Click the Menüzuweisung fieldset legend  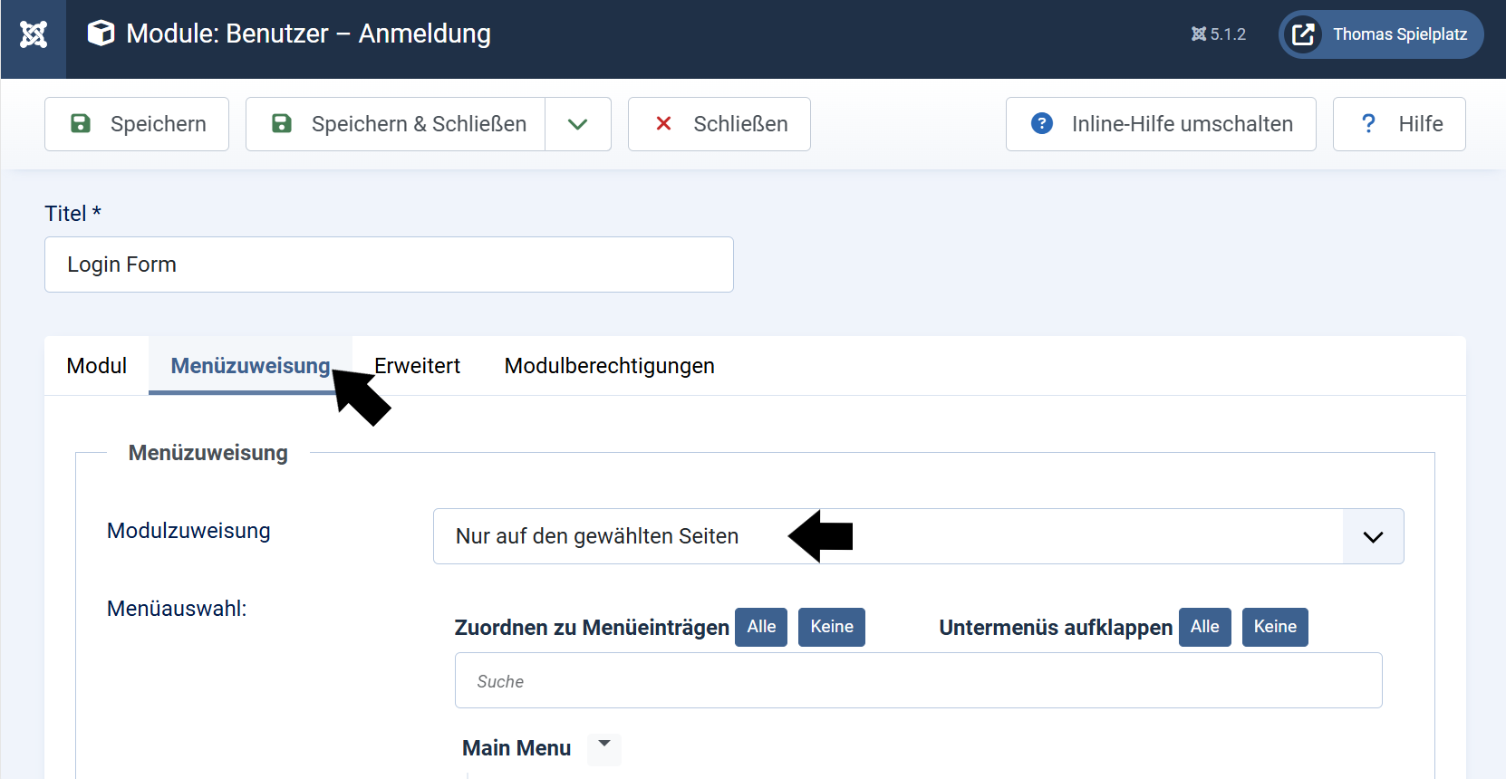(208, 453)
